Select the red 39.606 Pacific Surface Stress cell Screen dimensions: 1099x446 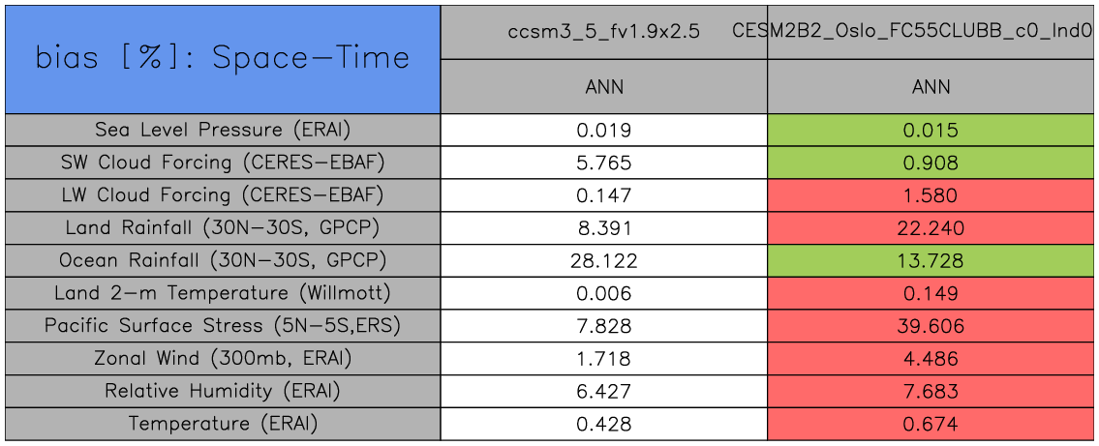[x=931, y=327]
